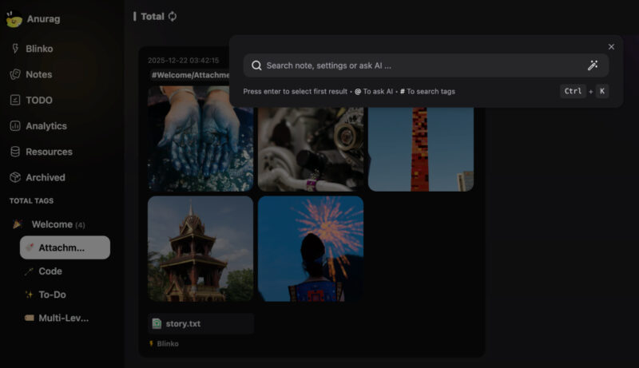Click the Total heading
The height and width of the screenshot is (368, 639).
(153, 16)
